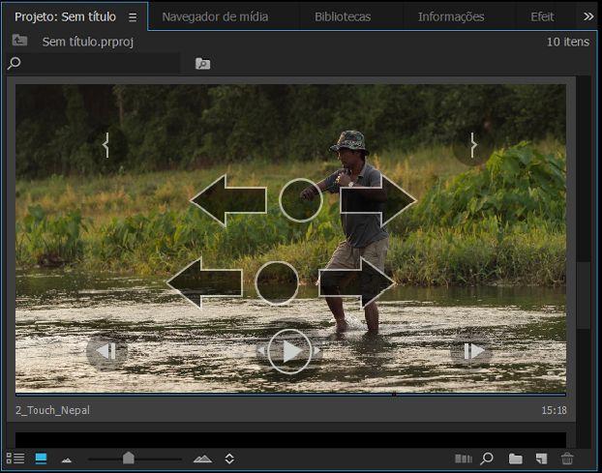602x473 pixels.
Task: Click the Clear trash can icon
Action: pyautogui.click(x=567, y=458)
